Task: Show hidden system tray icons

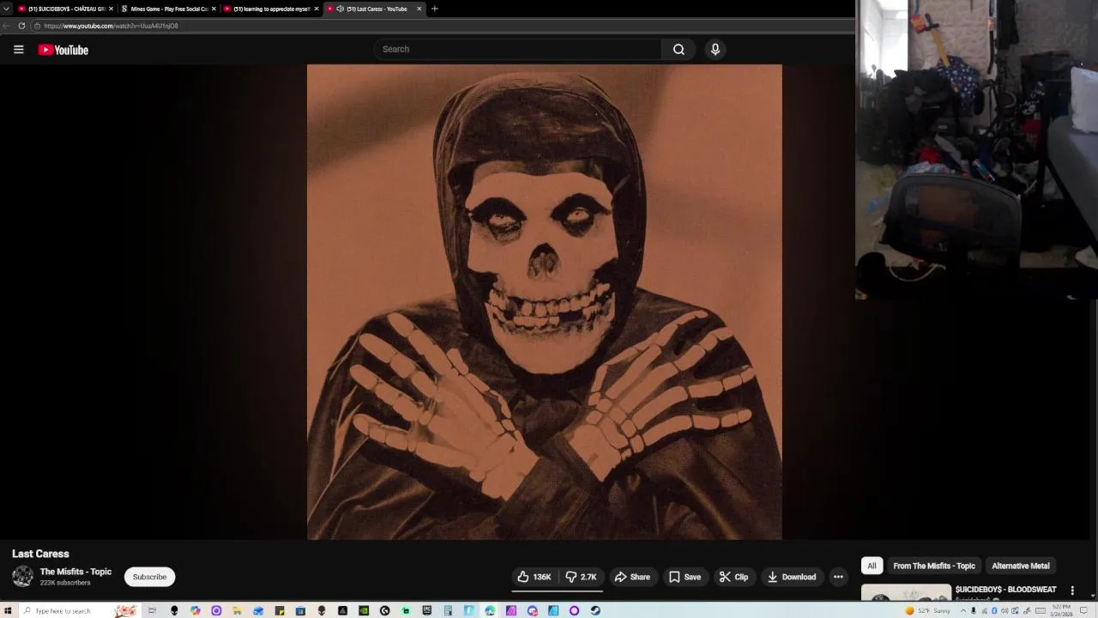Action: tap(962, 610)
